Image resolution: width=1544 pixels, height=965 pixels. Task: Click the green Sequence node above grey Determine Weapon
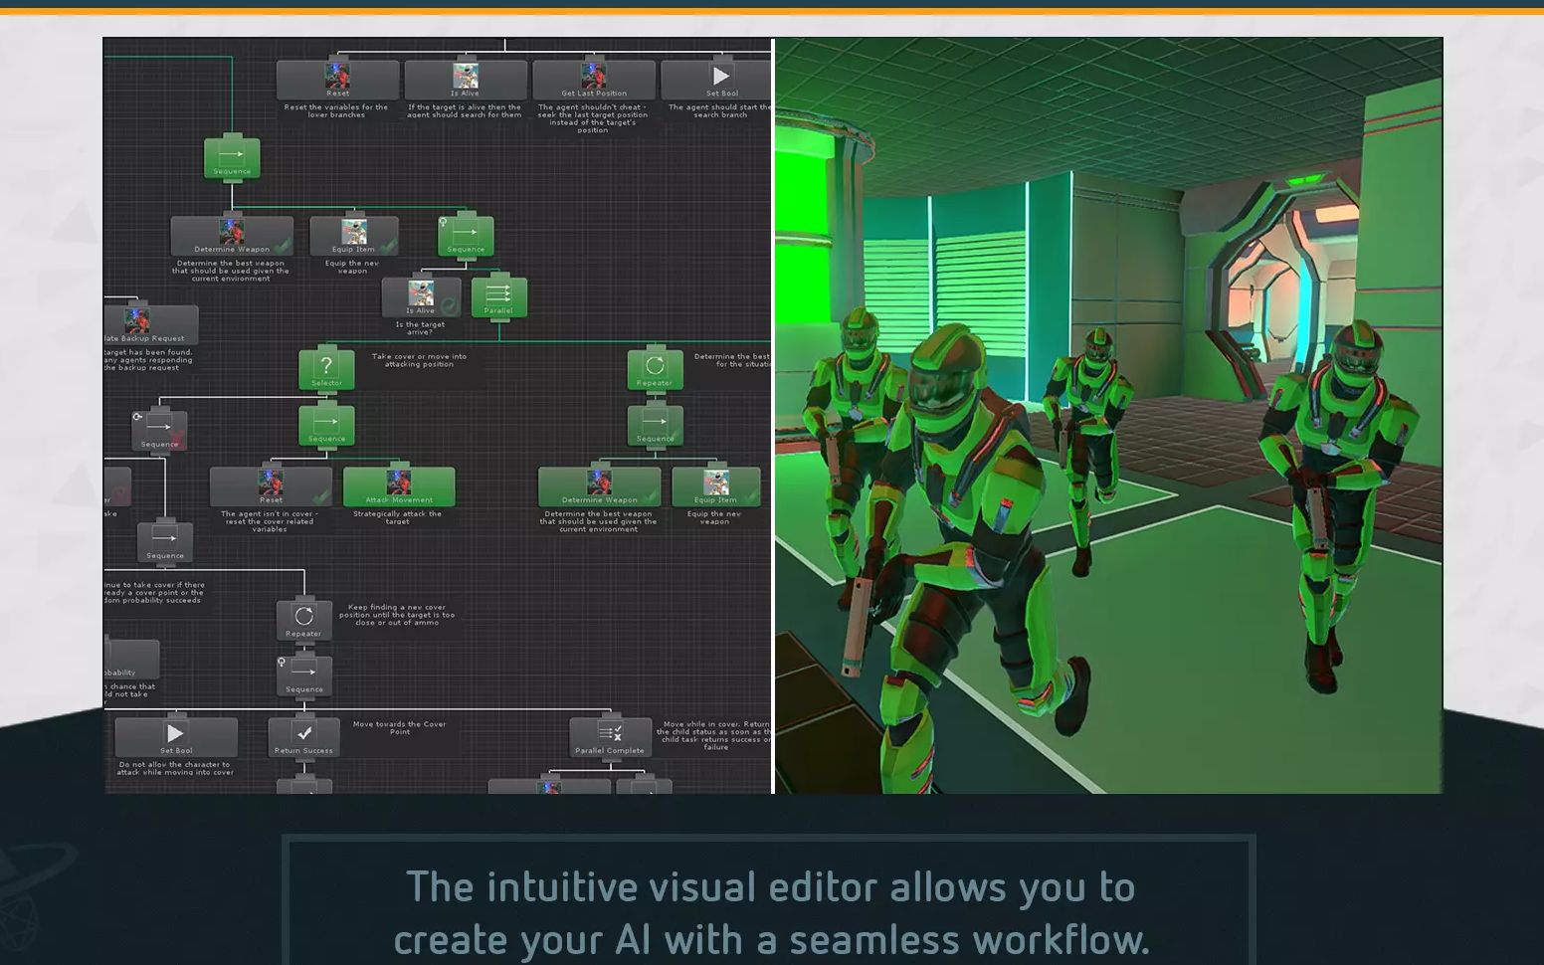click(x=232, y=158)
